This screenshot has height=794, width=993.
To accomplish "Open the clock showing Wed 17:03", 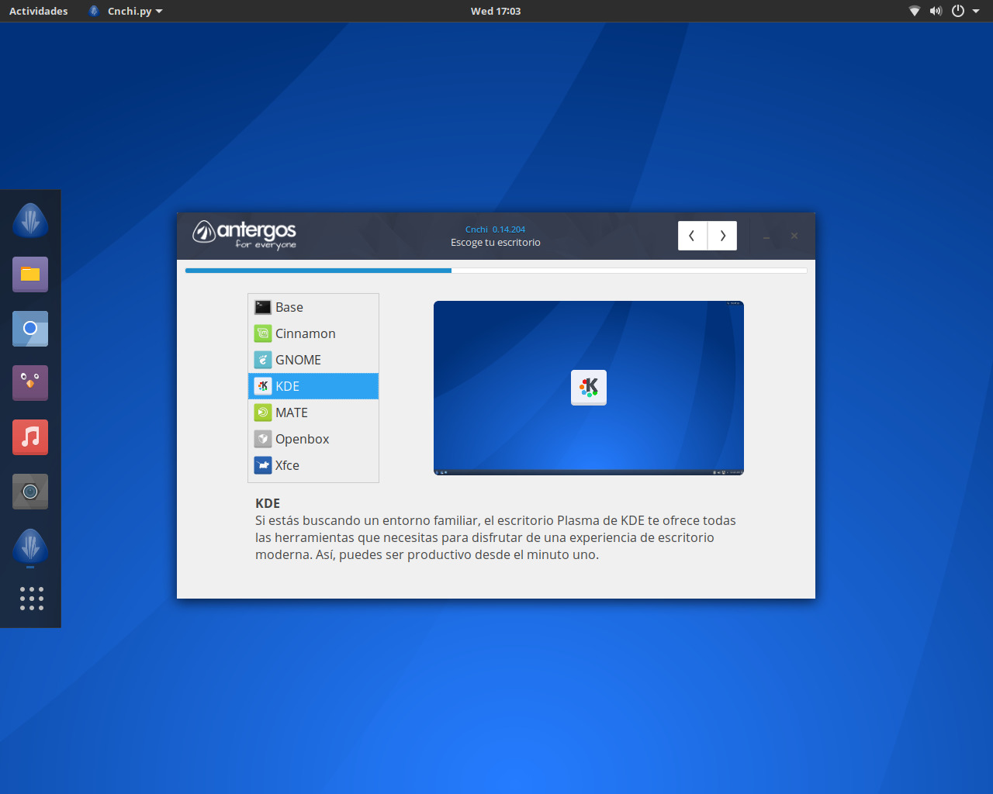I will pos(496,11).
